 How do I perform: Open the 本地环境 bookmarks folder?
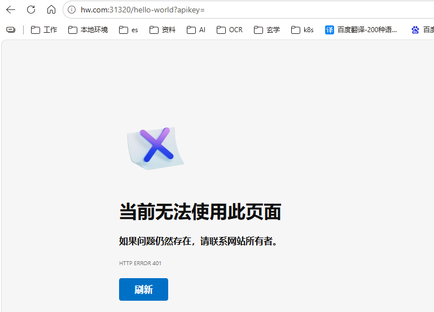tap(88, 29)
